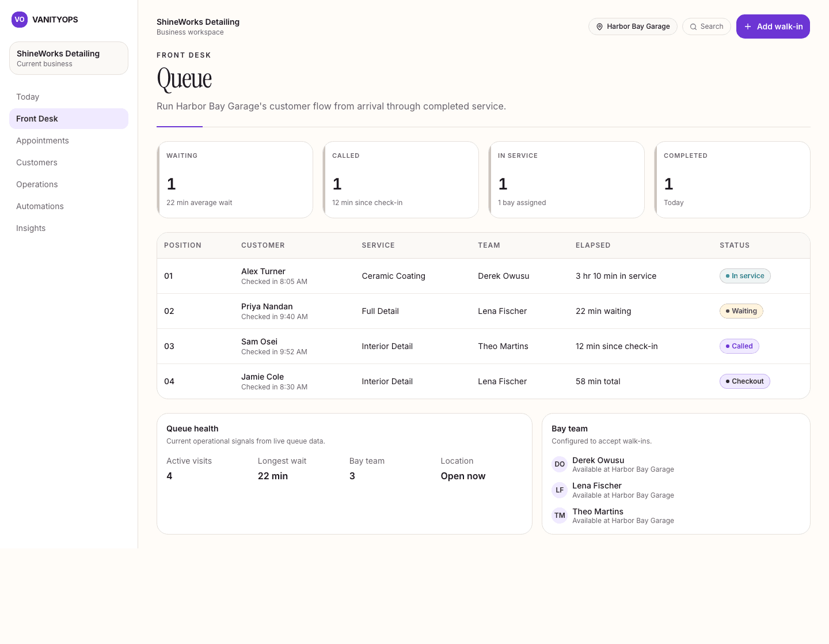Click the Position column header

182,245
